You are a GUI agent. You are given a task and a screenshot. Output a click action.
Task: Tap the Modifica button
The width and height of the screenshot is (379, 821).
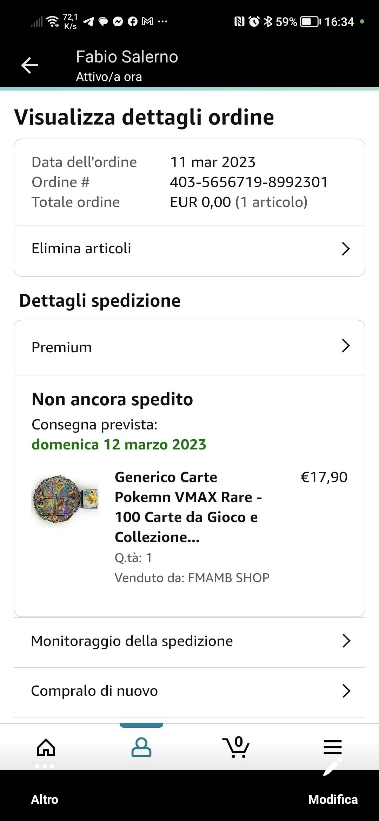click(x=333, y=800)
